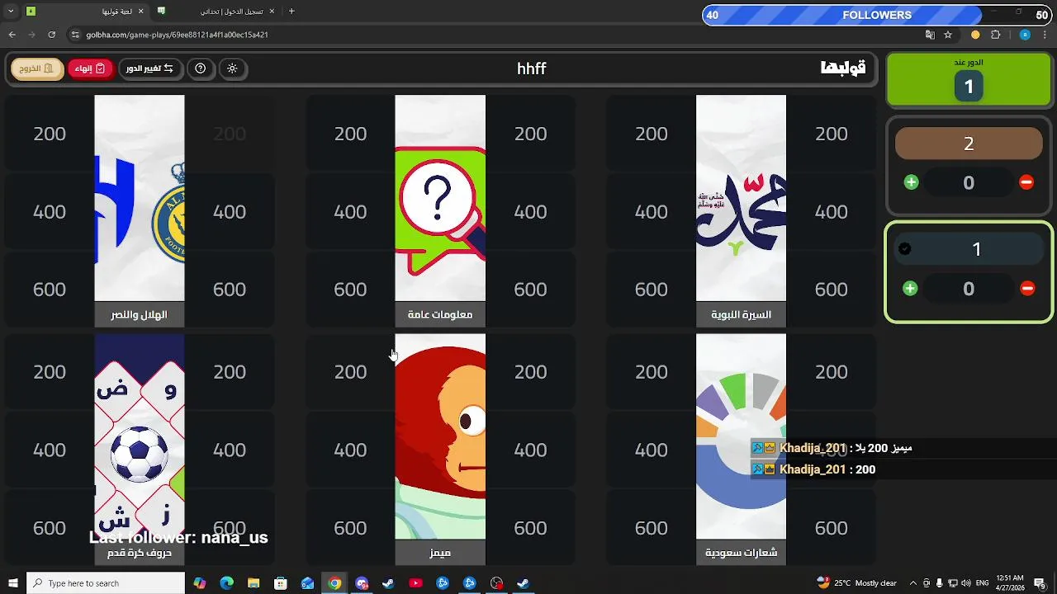Launch Microsoft Edge from taskbar
Screen dimensions: 1057x594
point(226,583)
